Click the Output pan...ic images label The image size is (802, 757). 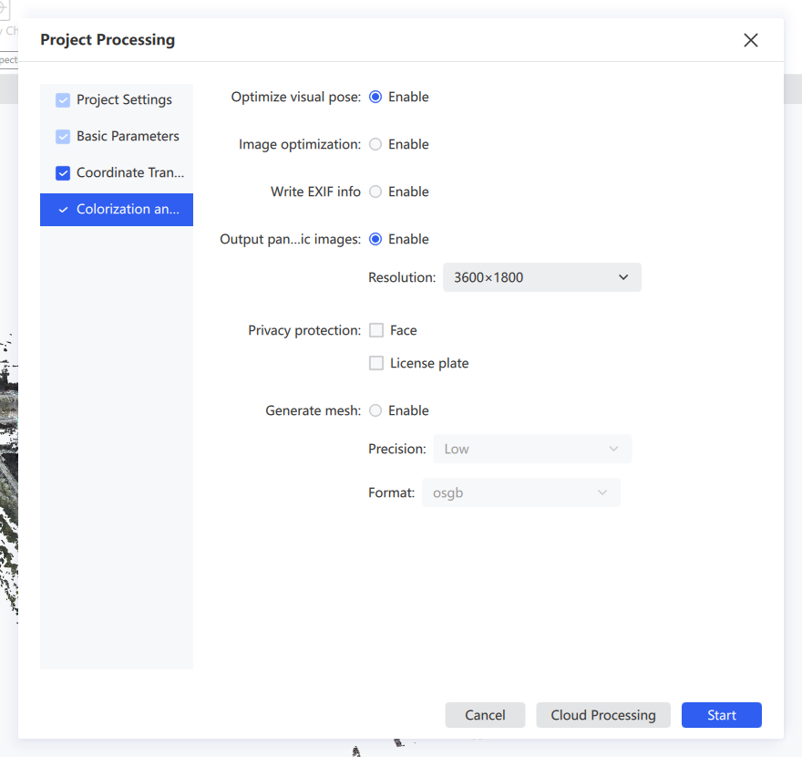(291, 240)
